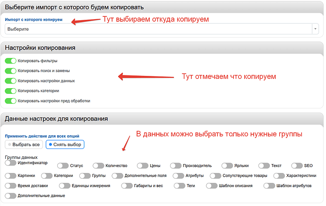The height and width of the screenshot is (206, 326).
Task: Turn off 'Копировать поиск и замены'
Action: click(10, 71)
